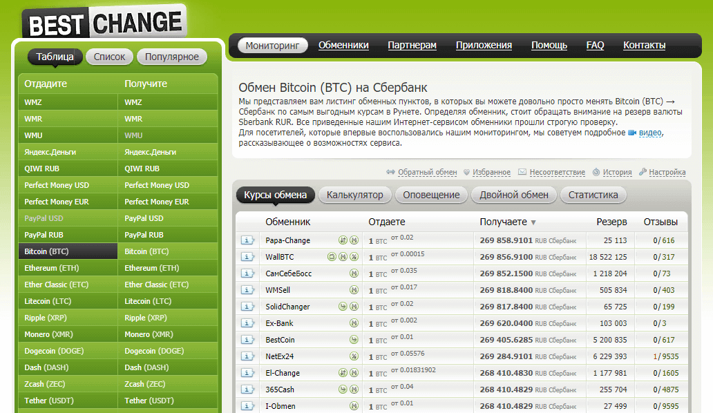Open FAQ in the top navigation
713x413 pixels.
[x=595, y=46]
